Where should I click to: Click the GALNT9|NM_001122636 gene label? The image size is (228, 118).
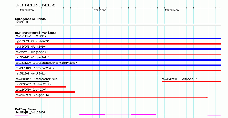point(30,112)
